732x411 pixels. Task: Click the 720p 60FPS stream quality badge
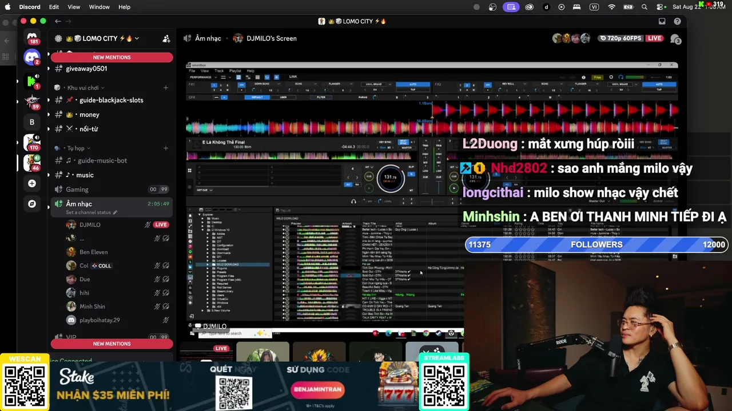point(620,38)
